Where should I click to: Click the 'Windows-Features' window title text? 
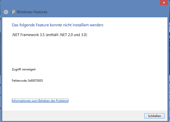[x=32, y=12]
